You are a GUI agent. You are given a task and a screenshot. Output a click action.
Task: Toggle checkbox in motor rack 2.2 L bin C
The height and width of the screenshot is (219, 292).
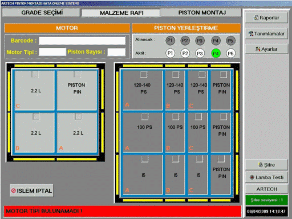point(35,74)
